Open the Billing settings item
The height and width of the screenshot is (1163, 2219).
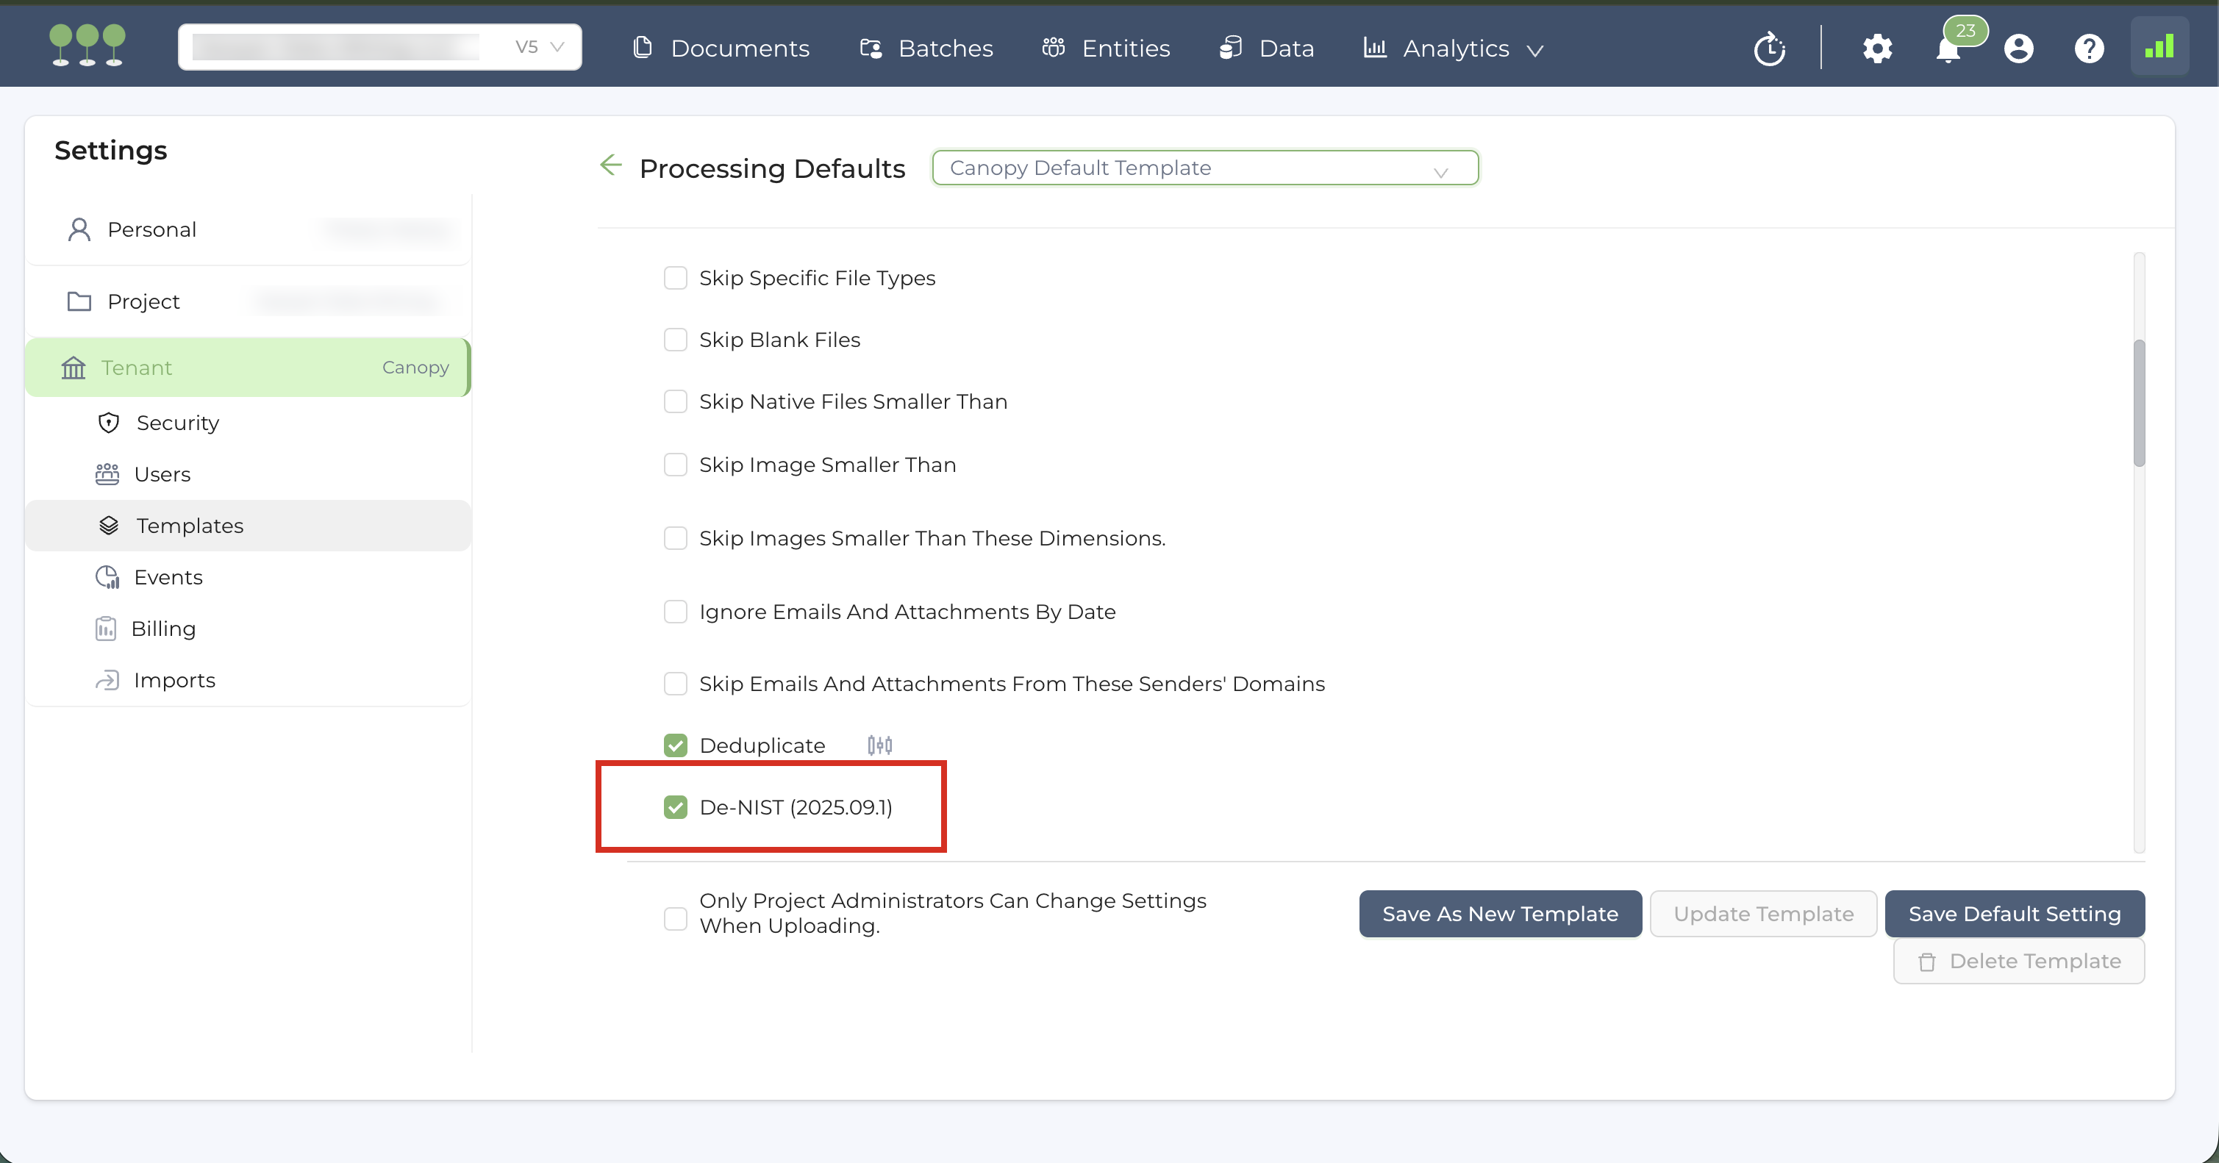[x=162, y=629]
